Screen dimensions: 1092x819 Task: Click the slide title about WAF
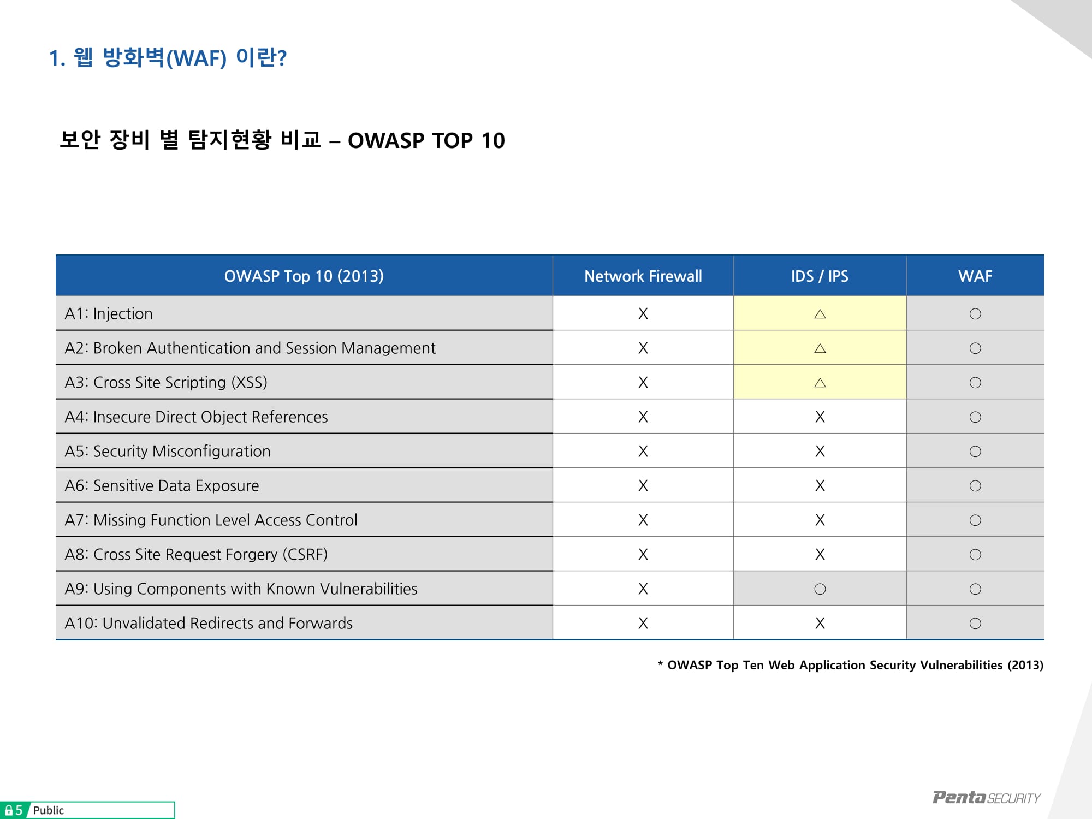[168, 58]
